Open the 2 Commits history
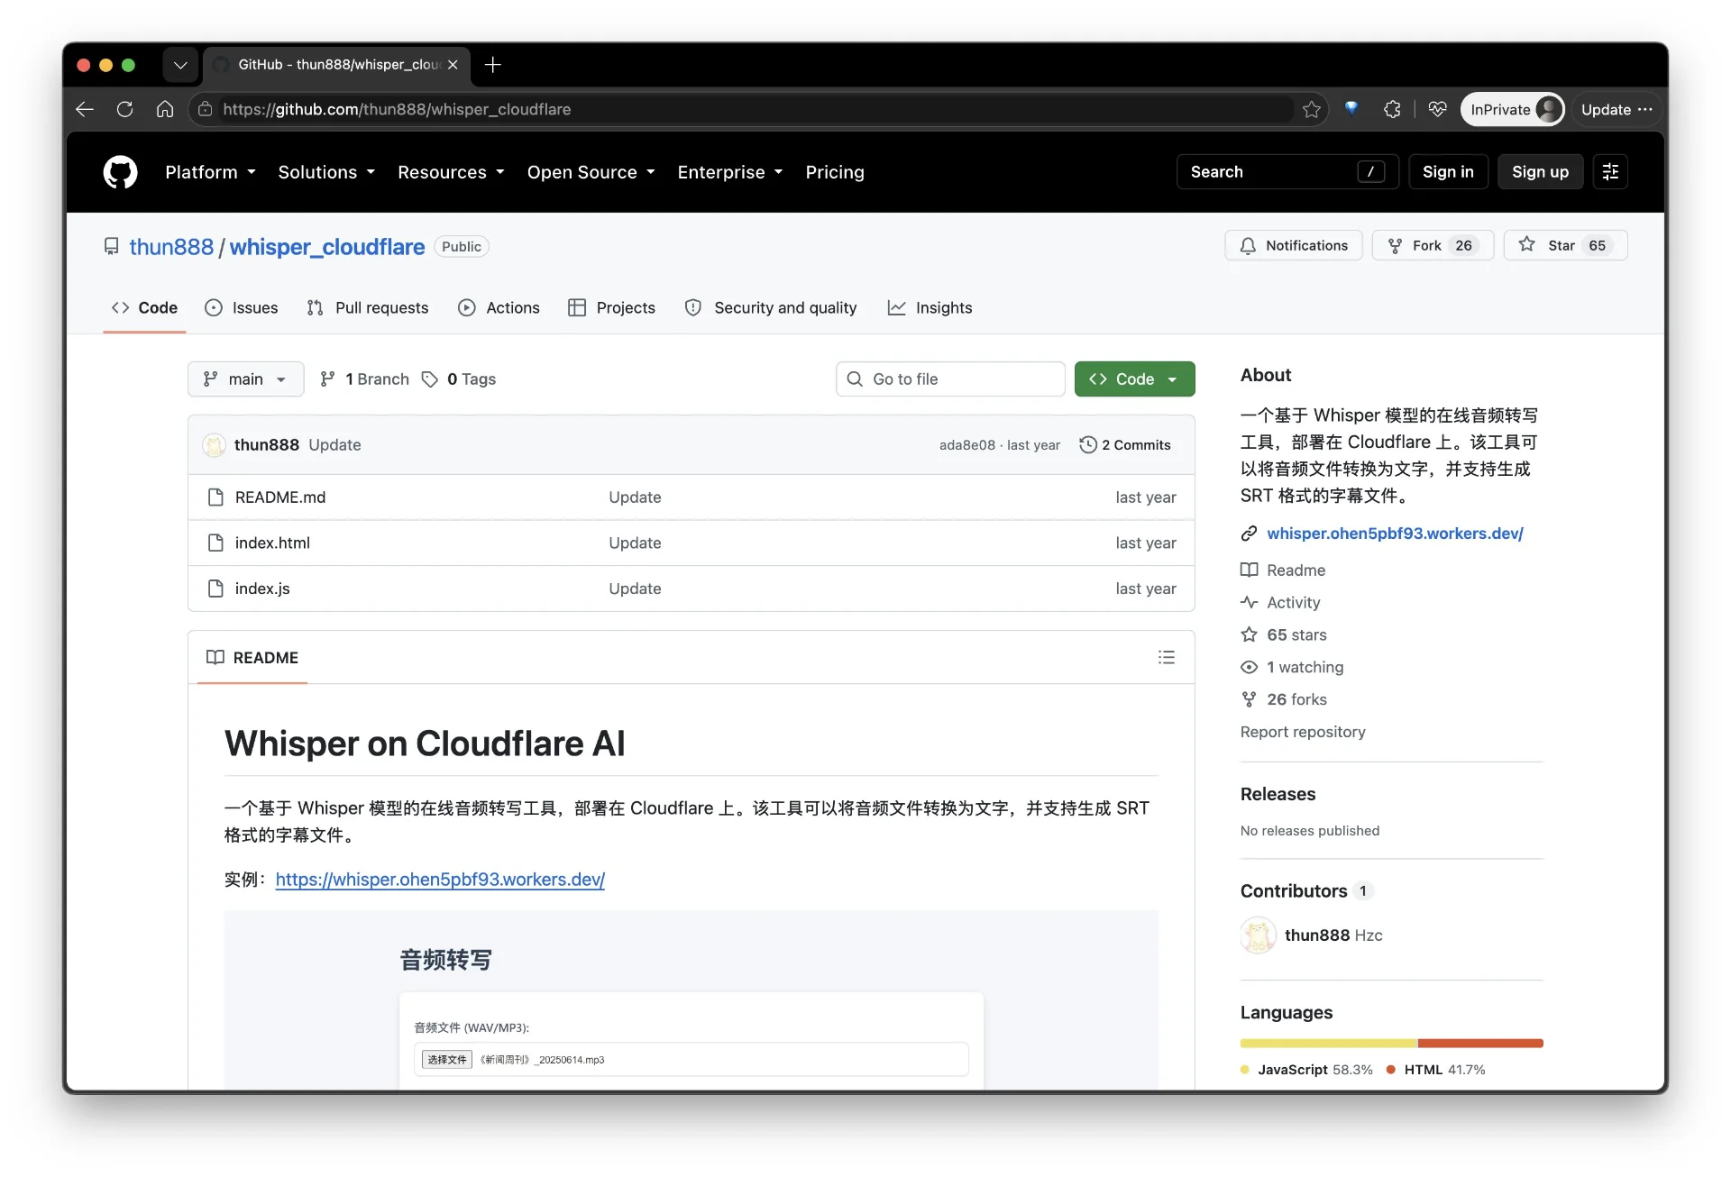The width and height of the screenshot is (1731, 1177). 1125,444
